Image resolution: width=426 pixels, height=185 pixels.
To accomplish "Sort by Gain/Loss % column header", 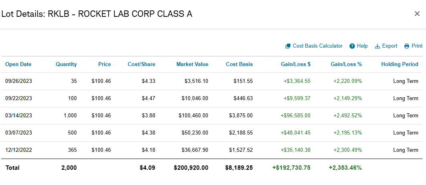I will 347,64.
